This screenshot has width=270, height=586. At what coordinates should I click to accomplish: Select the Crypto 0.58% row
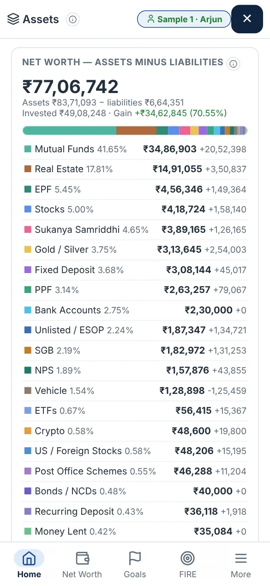coord(135,431)
